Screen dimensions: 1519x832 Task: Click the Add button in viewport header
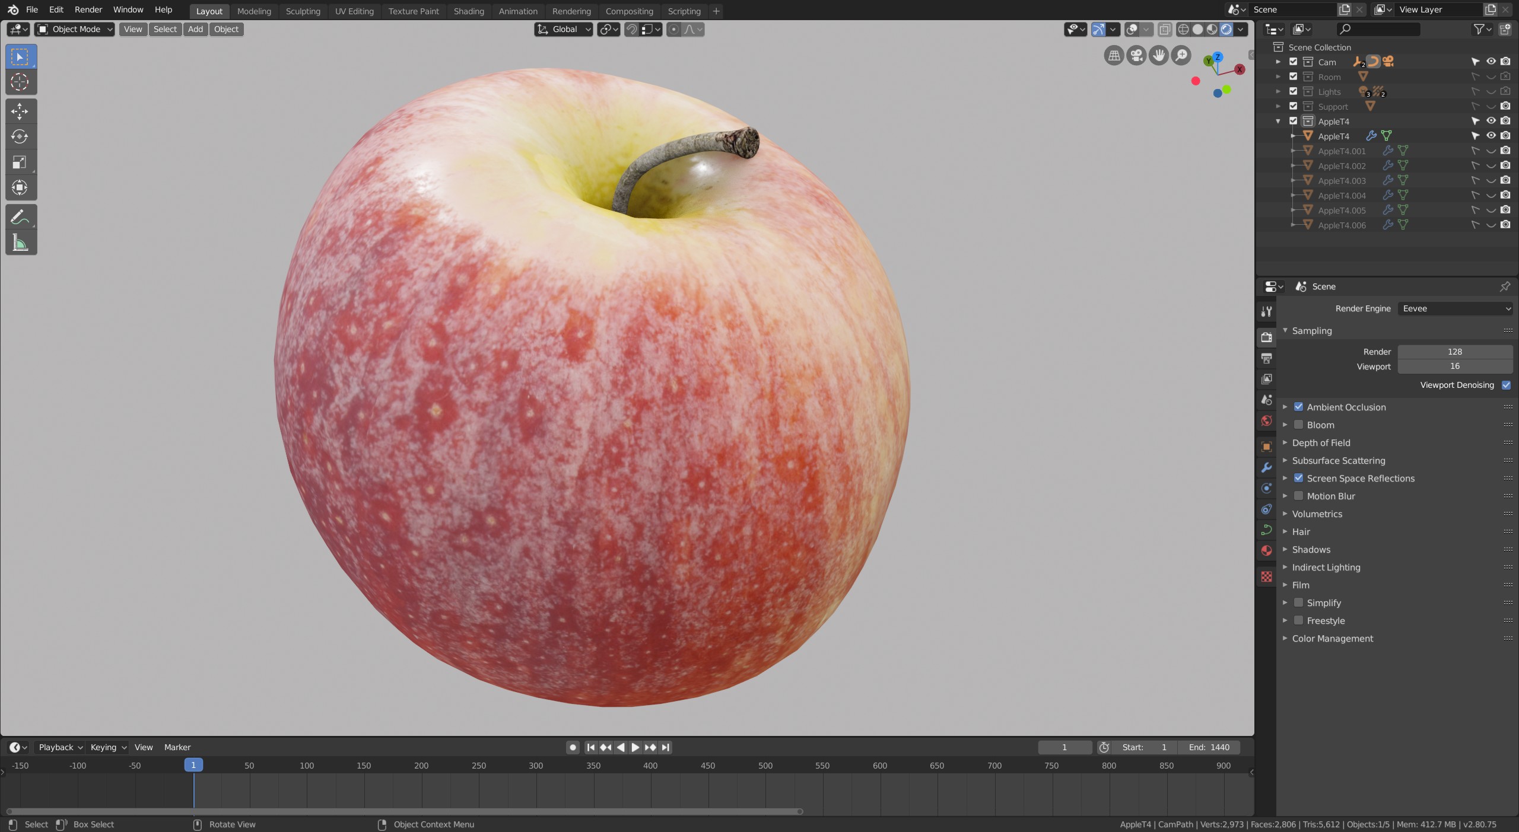pos(195,29)
